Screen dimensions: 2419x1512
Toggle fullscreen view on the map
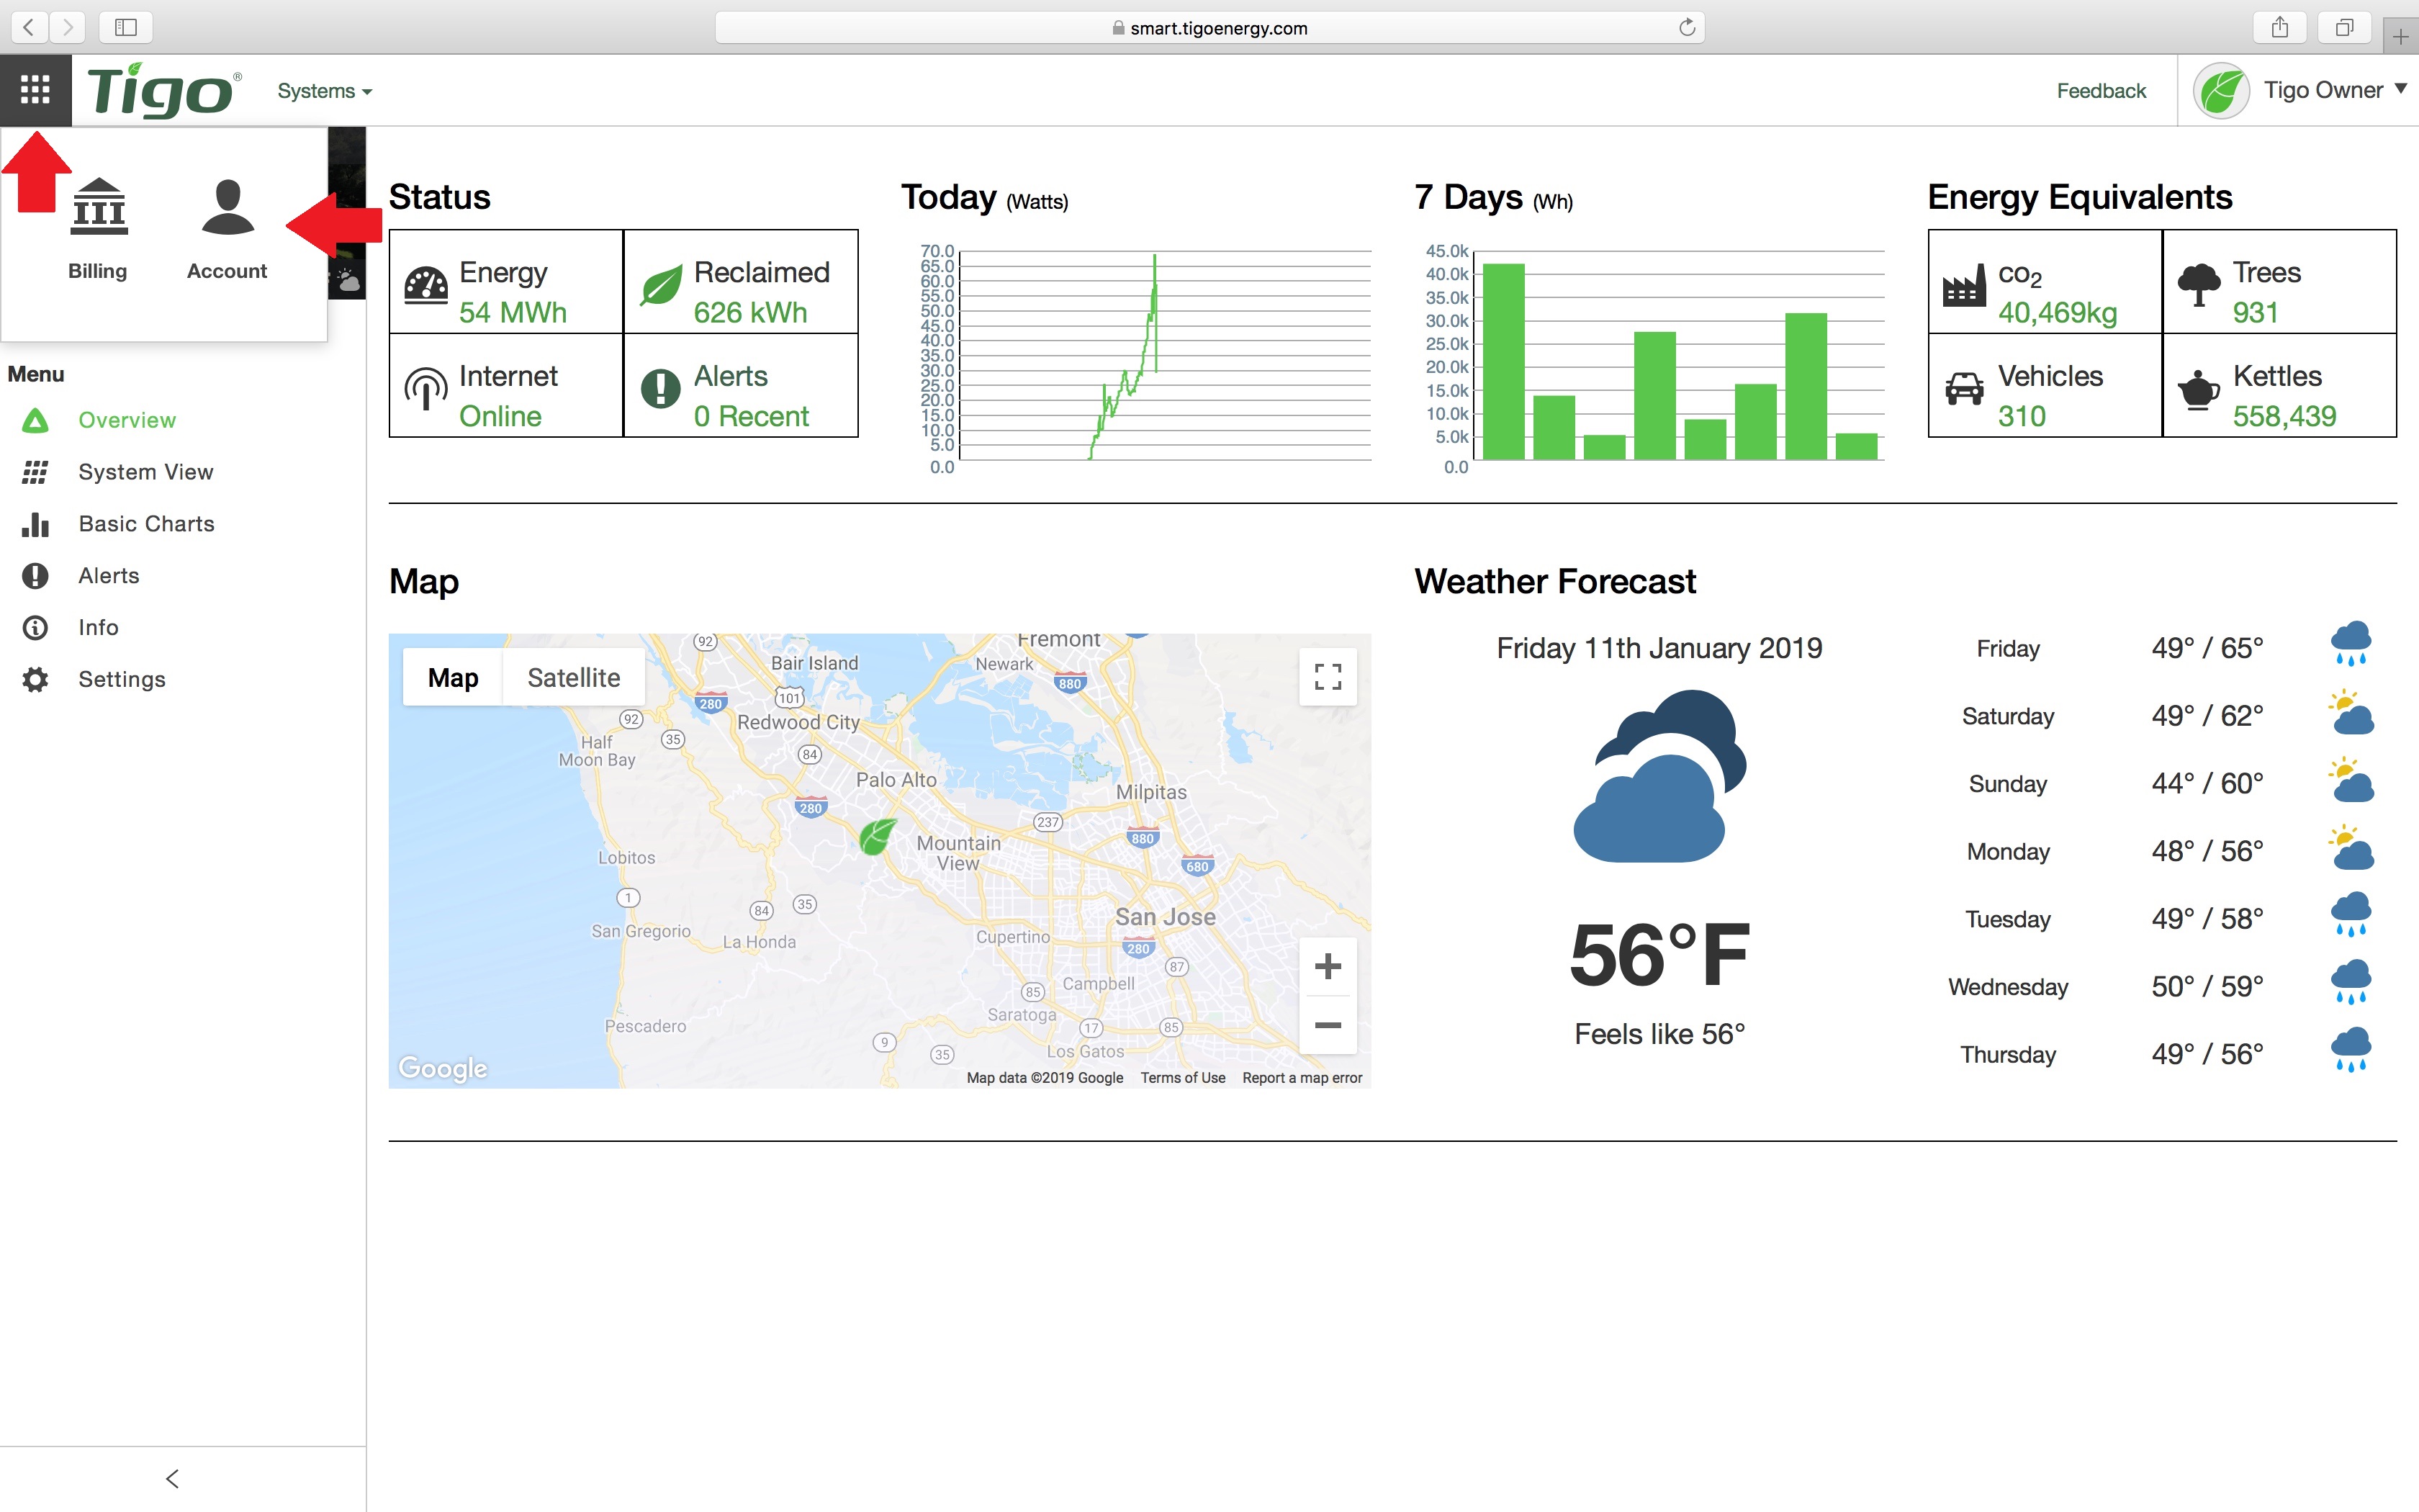pos(1328,677)
